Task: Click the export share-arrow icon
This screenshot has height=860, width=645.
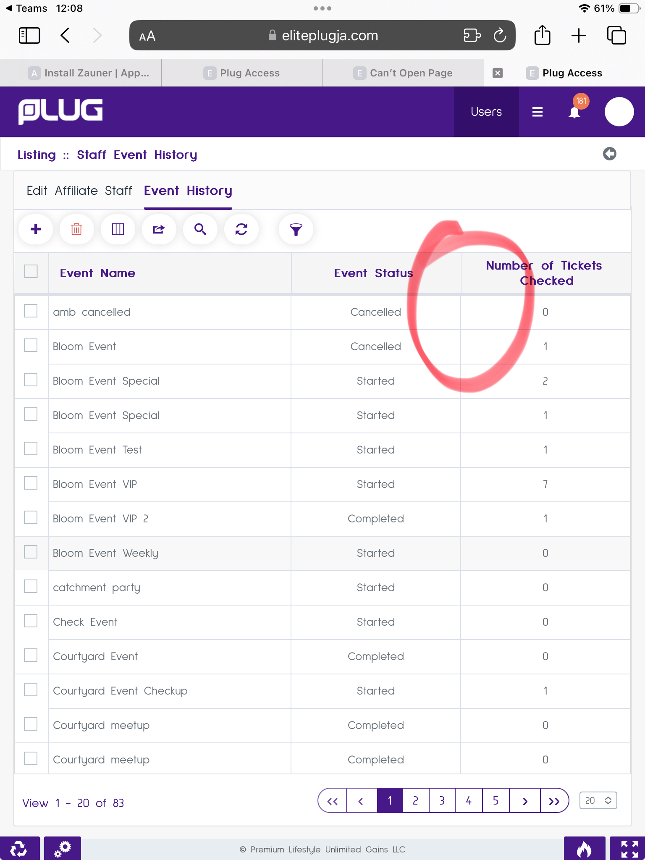Action: point(159,229)
